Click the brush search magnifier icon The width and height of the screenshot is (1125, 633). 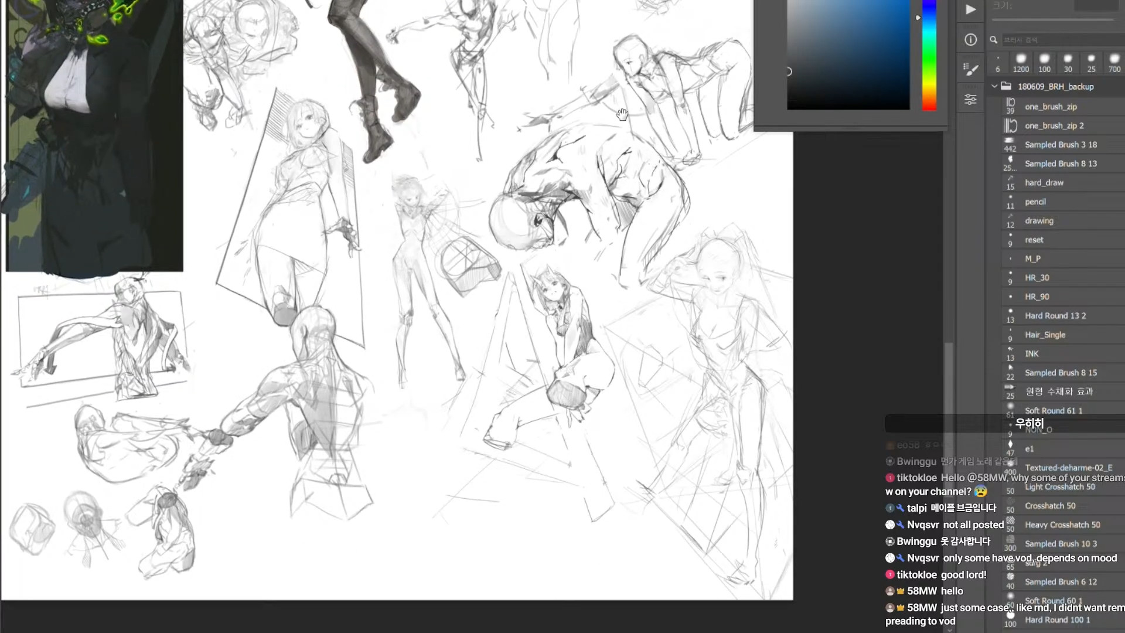click(x=994, y=40)
